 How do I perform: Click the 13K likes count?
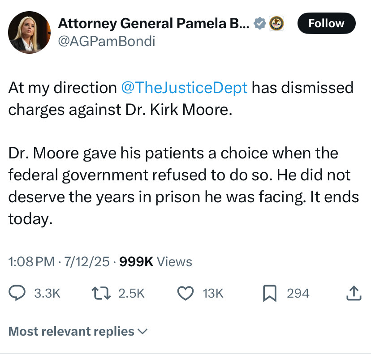pyautogui.click(x=213, y=293)
